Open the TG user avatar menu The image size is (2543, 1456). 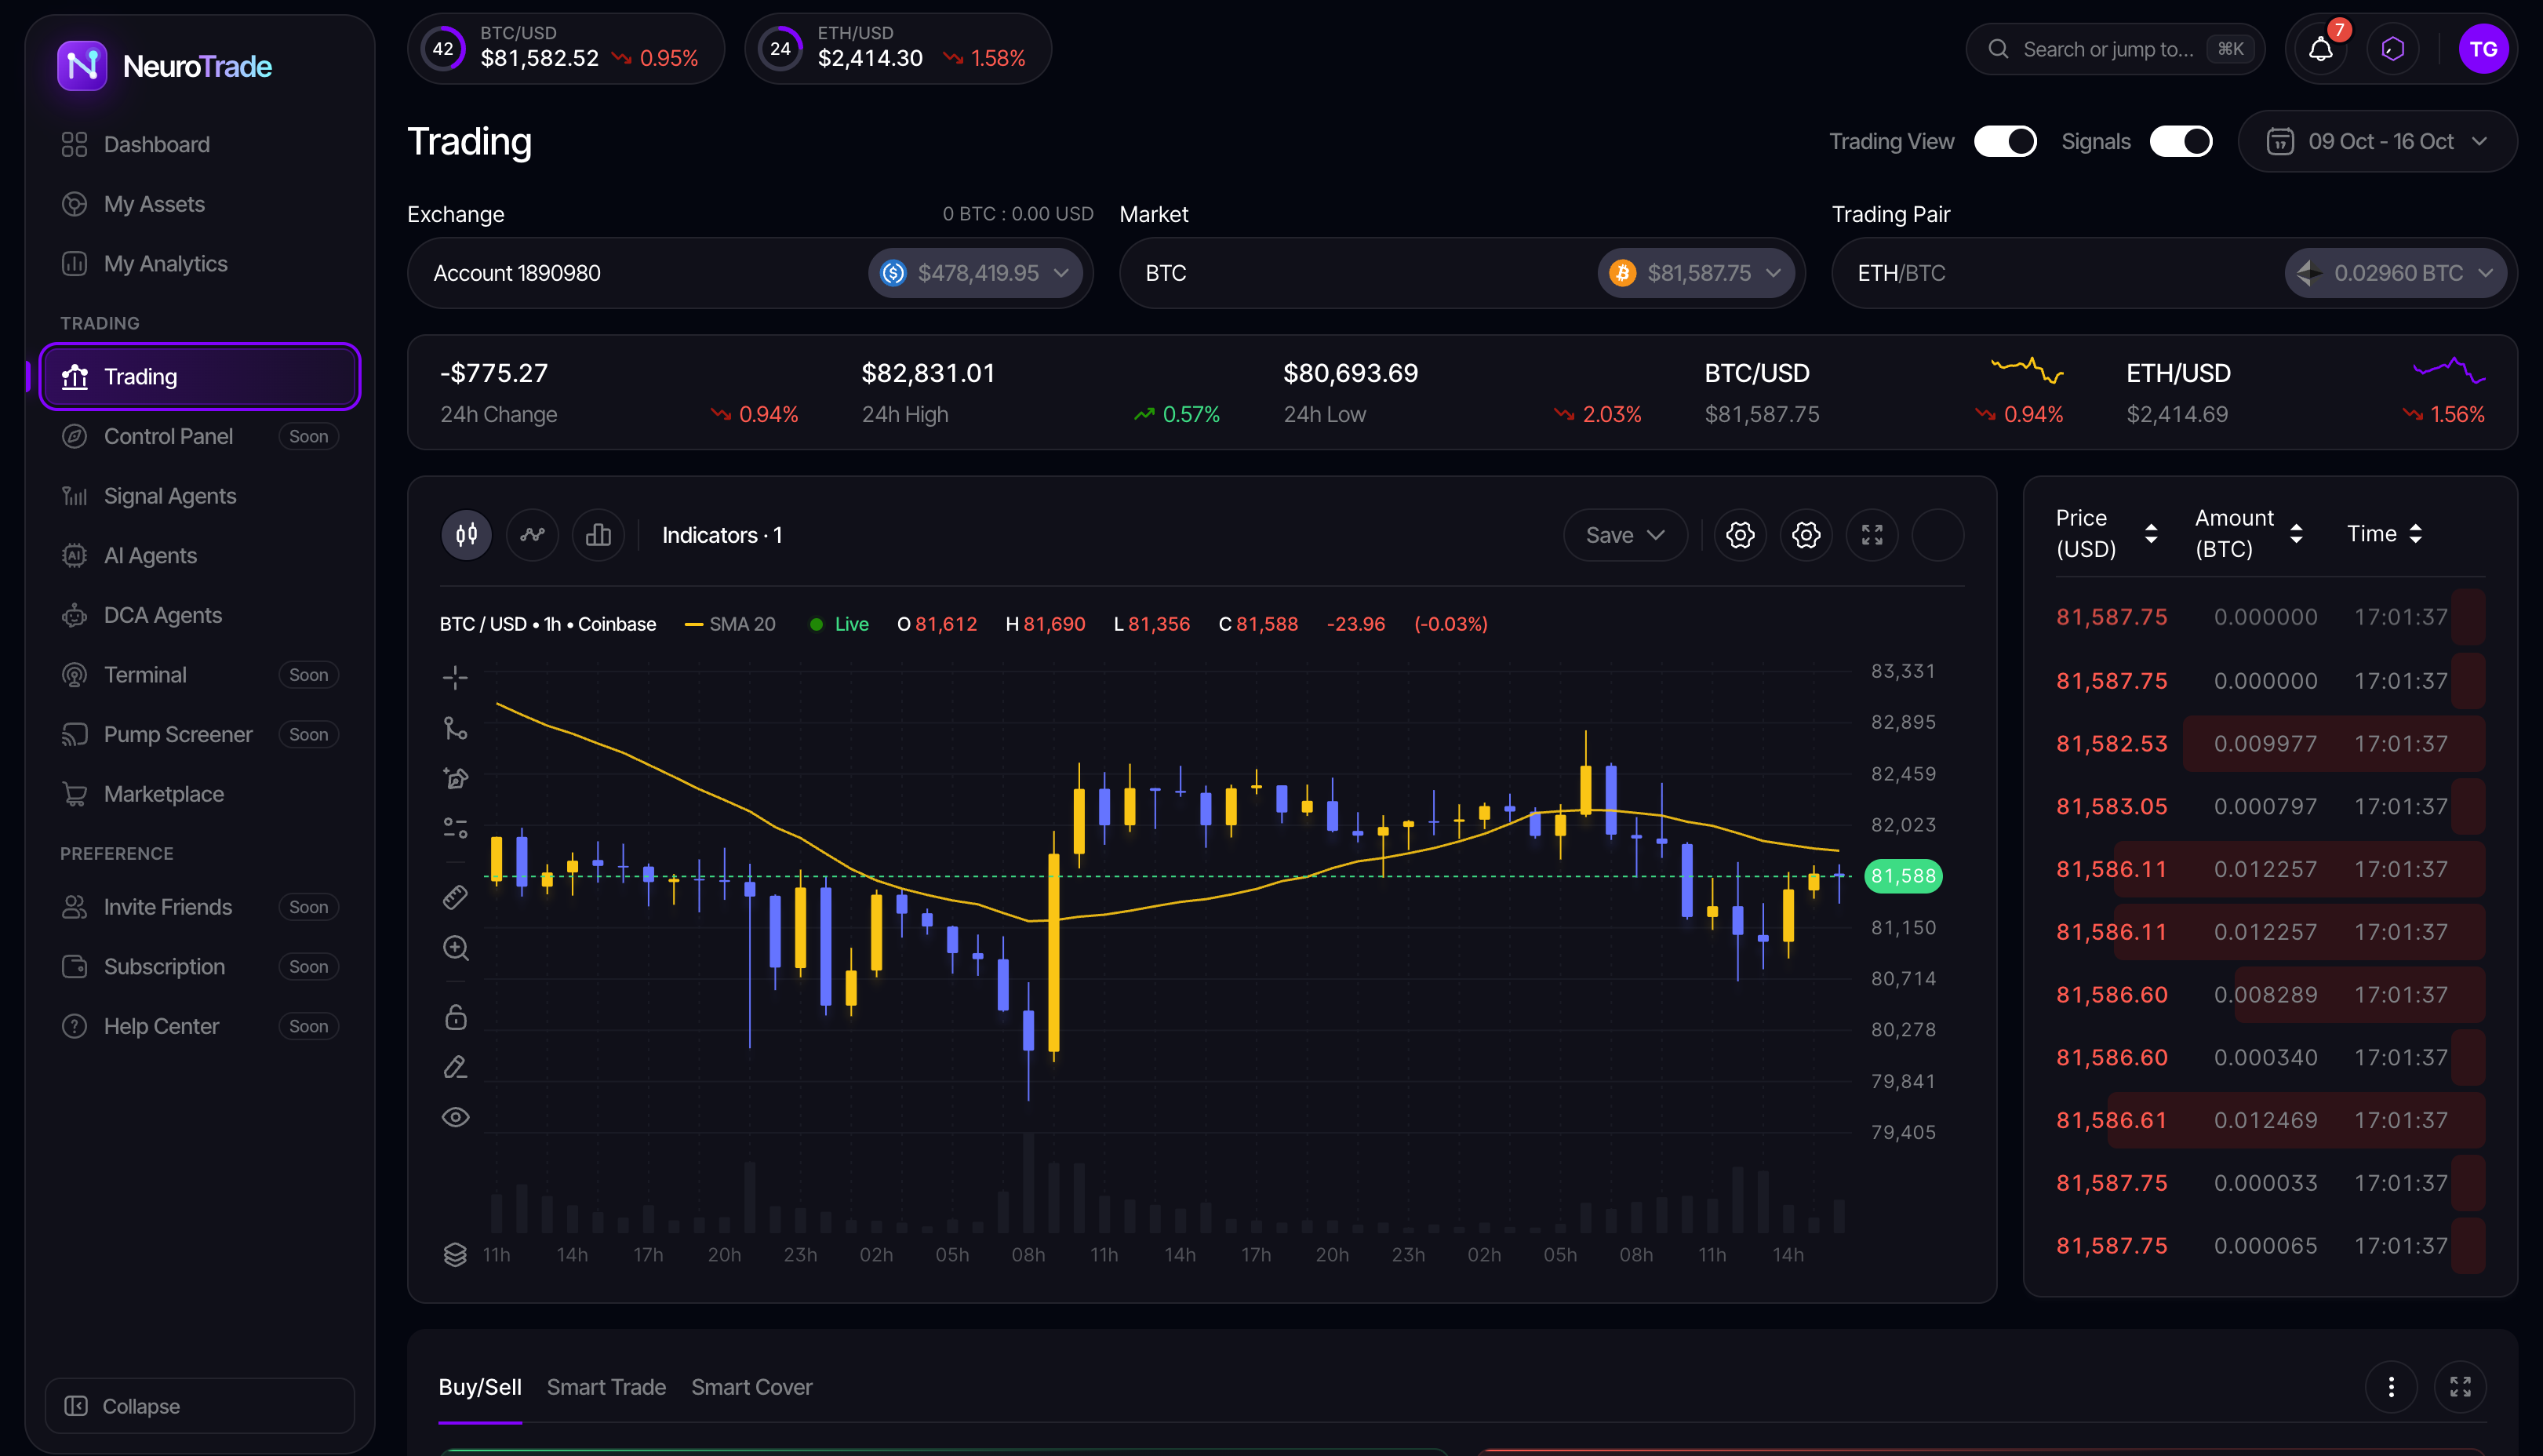(2483, 49)
